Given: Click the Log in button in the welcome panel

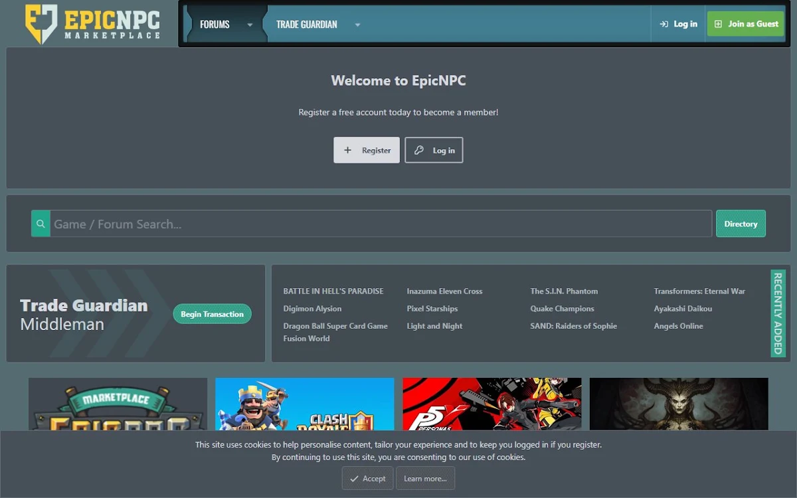Looking at the screenshot, I should [x=434, y=150].
